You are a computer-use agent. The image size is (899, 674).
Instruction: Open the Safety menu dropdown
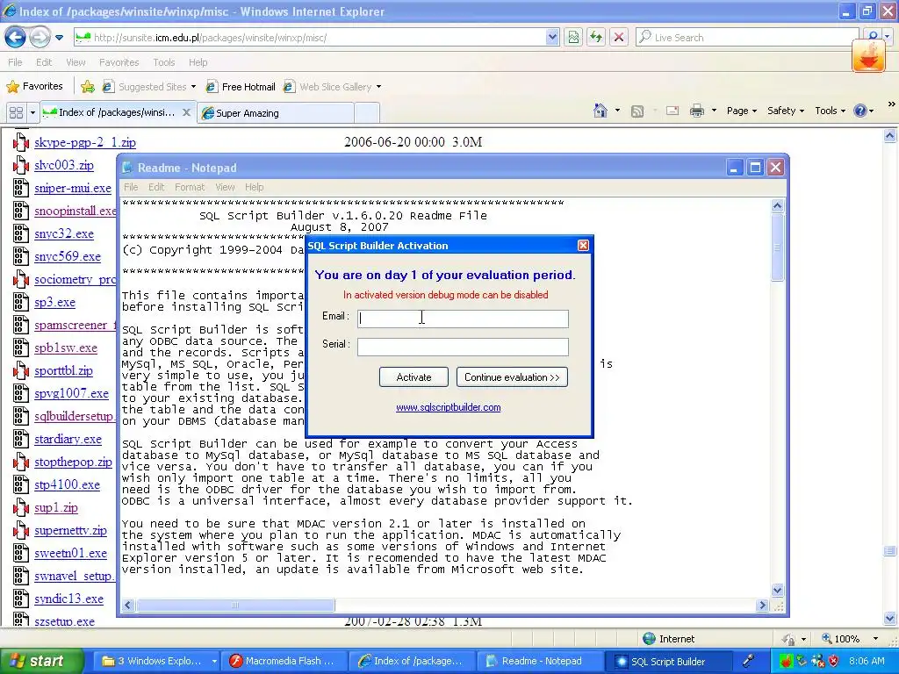click(x=786, y=111)
